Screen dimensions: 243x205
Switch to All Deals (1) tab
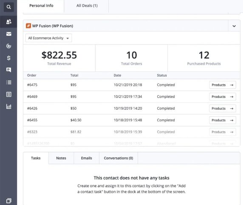click(x=87, y=6)
